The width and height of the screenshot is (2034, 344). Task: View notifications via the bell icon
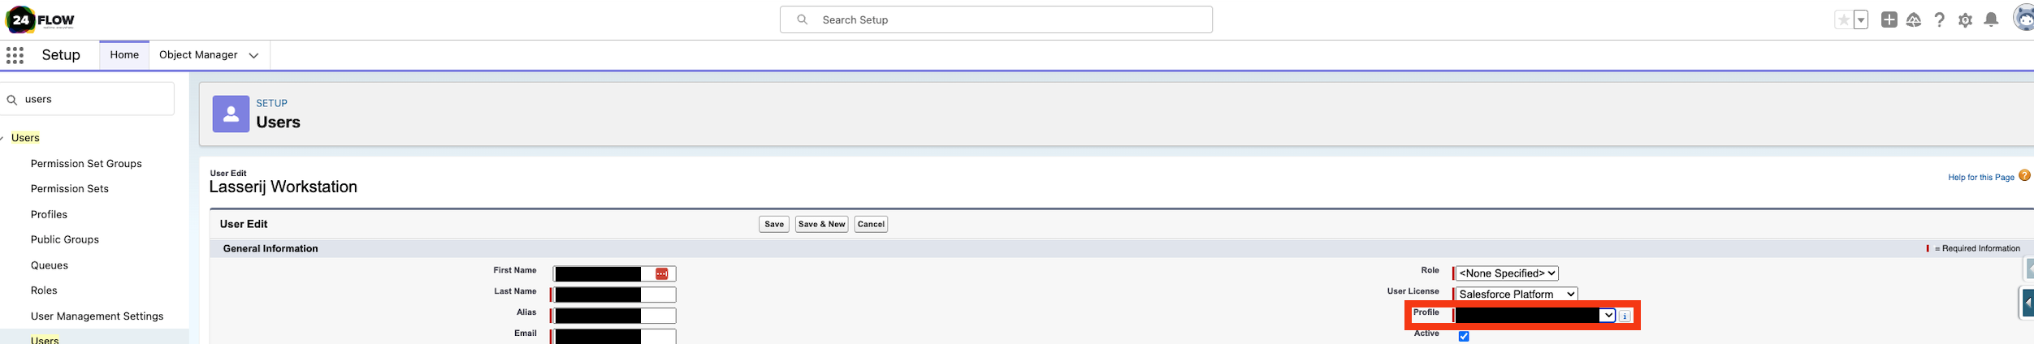[1991, 20]
